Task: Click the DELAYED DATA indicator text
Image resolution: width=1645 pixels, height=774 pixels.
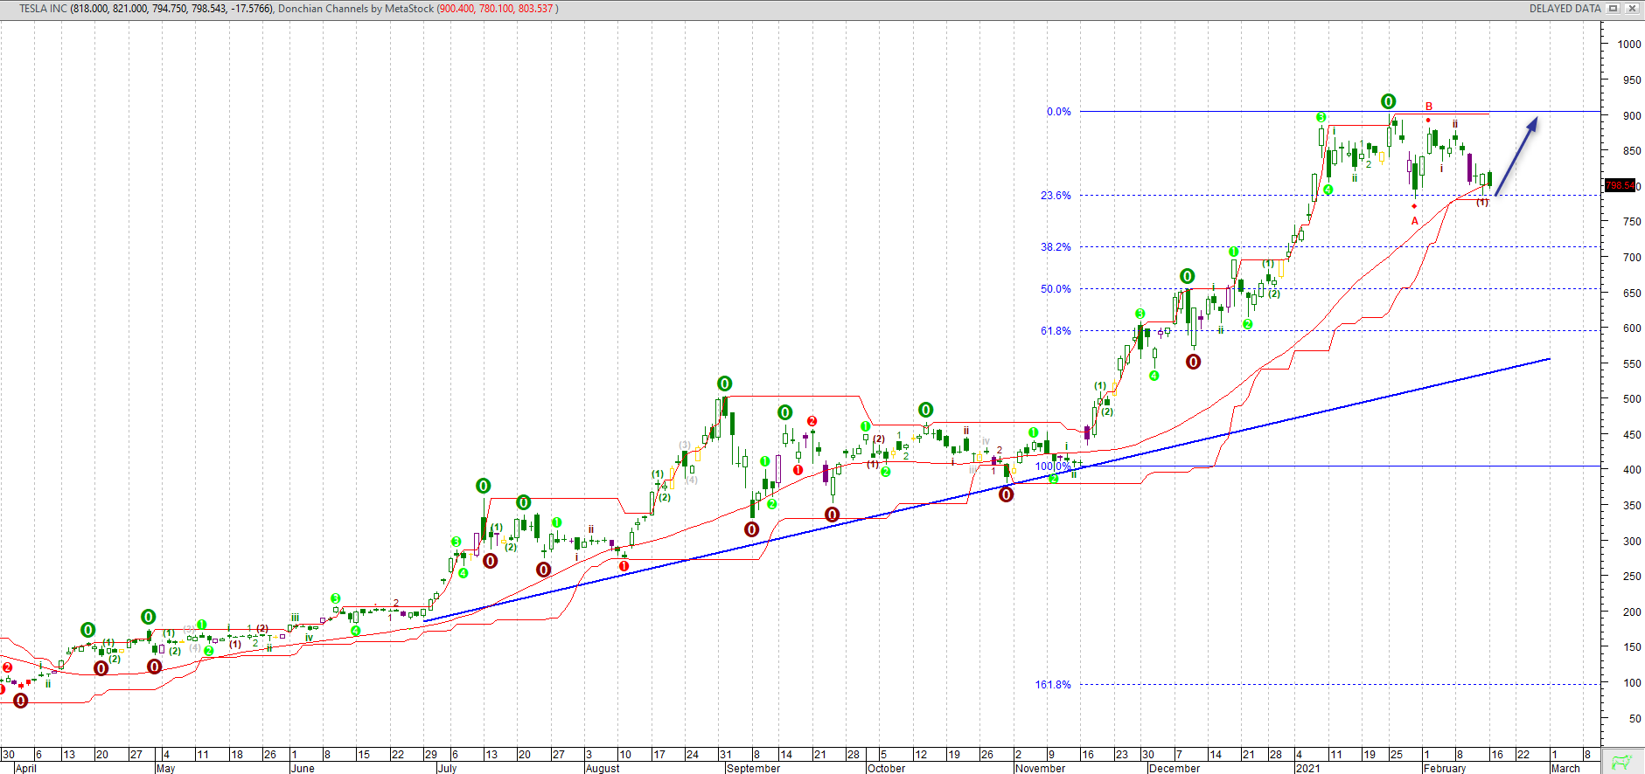Action: (x=1565, y=9)
